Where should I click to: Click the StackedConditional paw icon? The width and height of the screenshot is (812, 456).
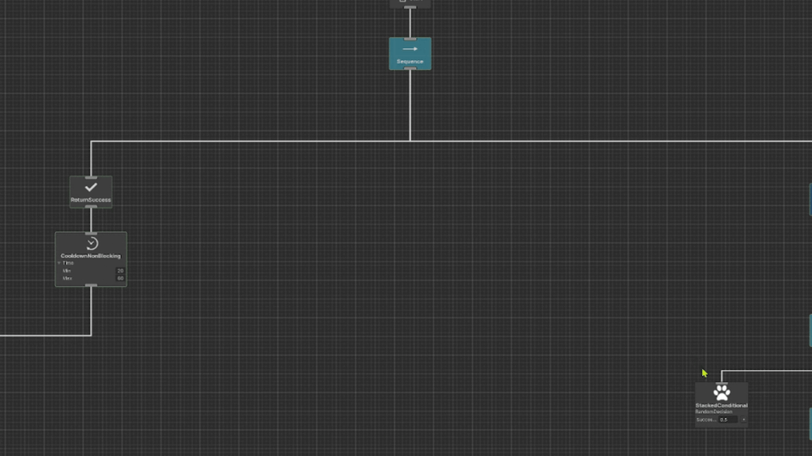tap(721, 393)
